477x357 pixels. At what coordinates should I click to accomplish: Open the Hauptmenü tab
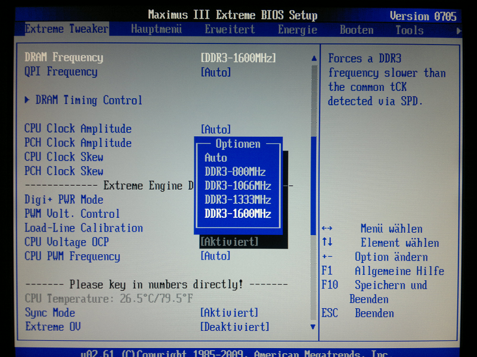coord(156,29)
